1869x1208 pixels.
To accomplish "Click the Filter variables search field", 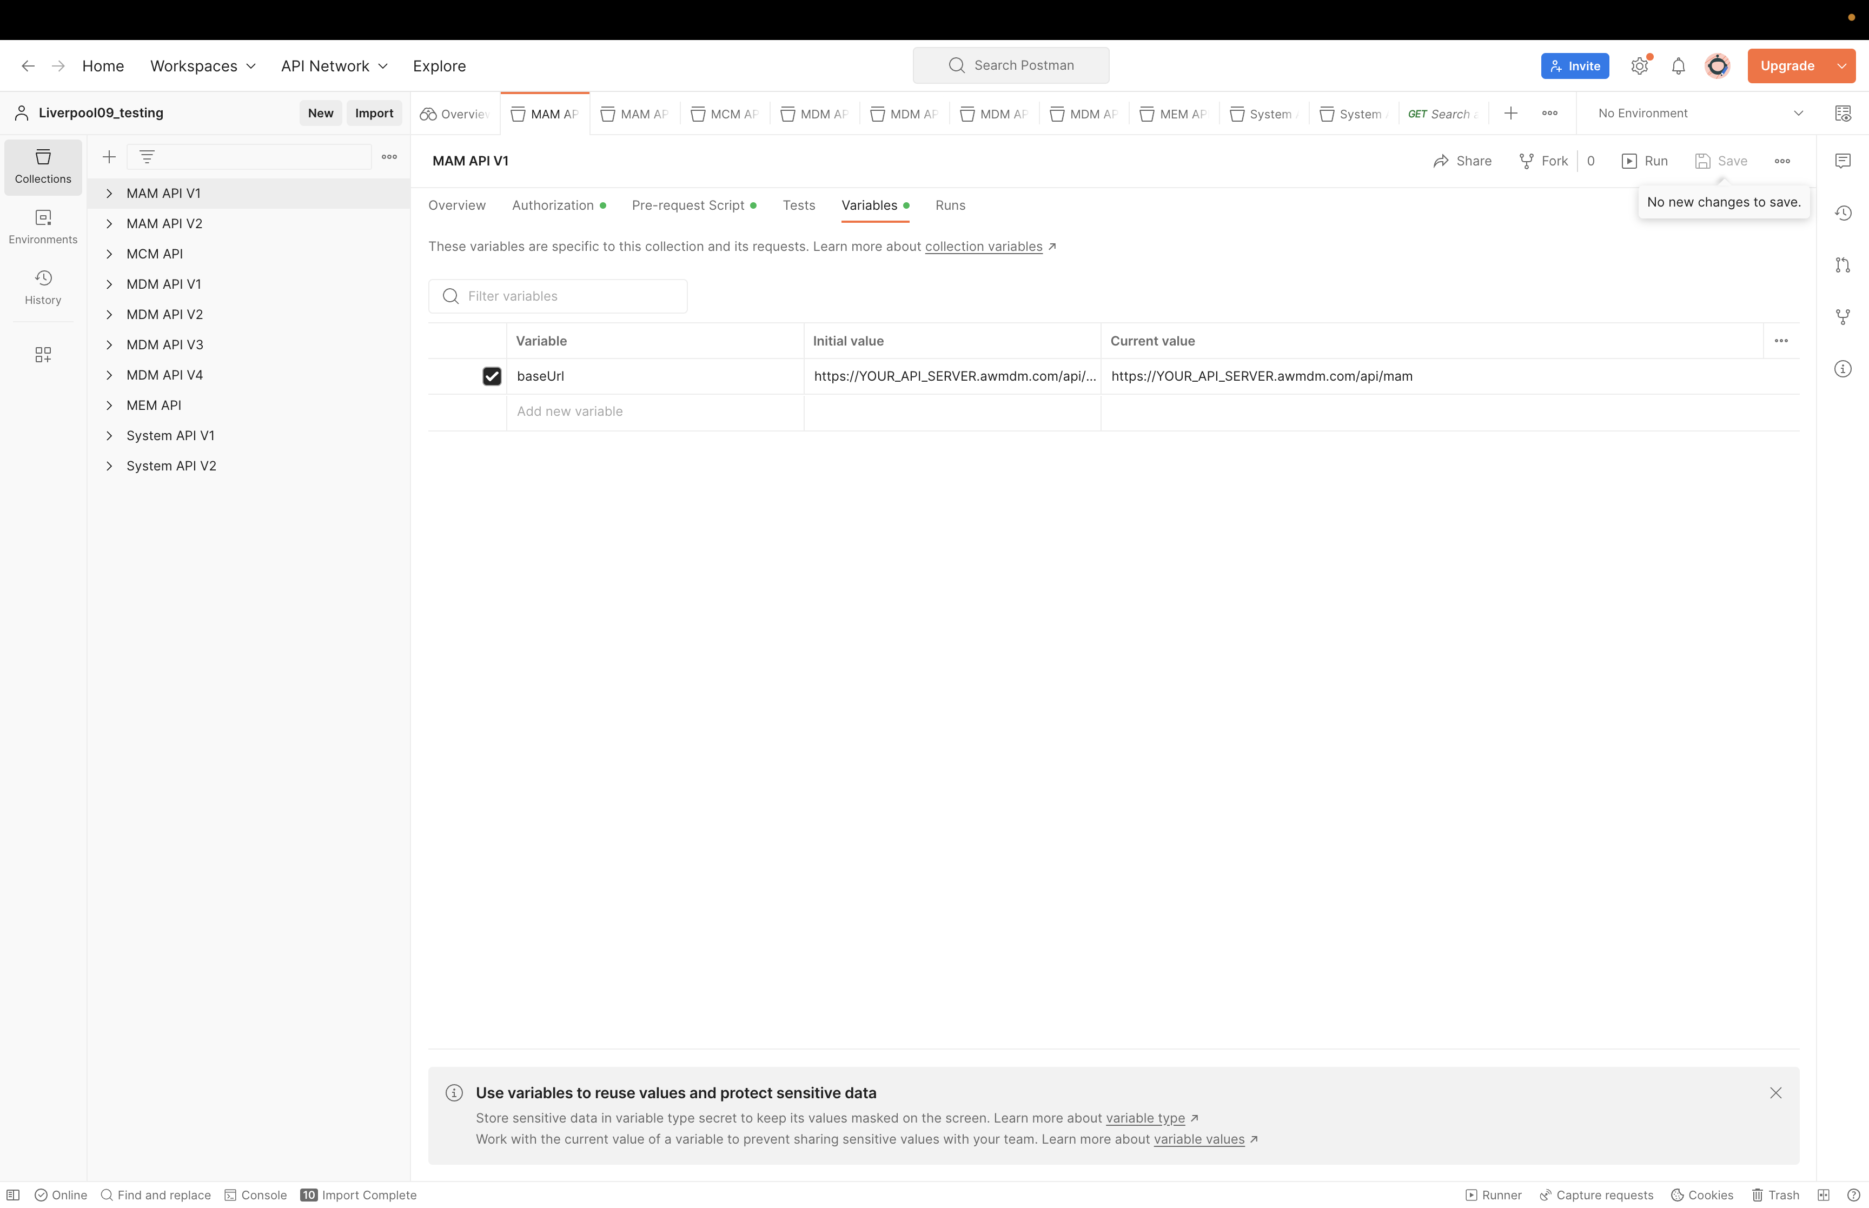I will (558, 296).
